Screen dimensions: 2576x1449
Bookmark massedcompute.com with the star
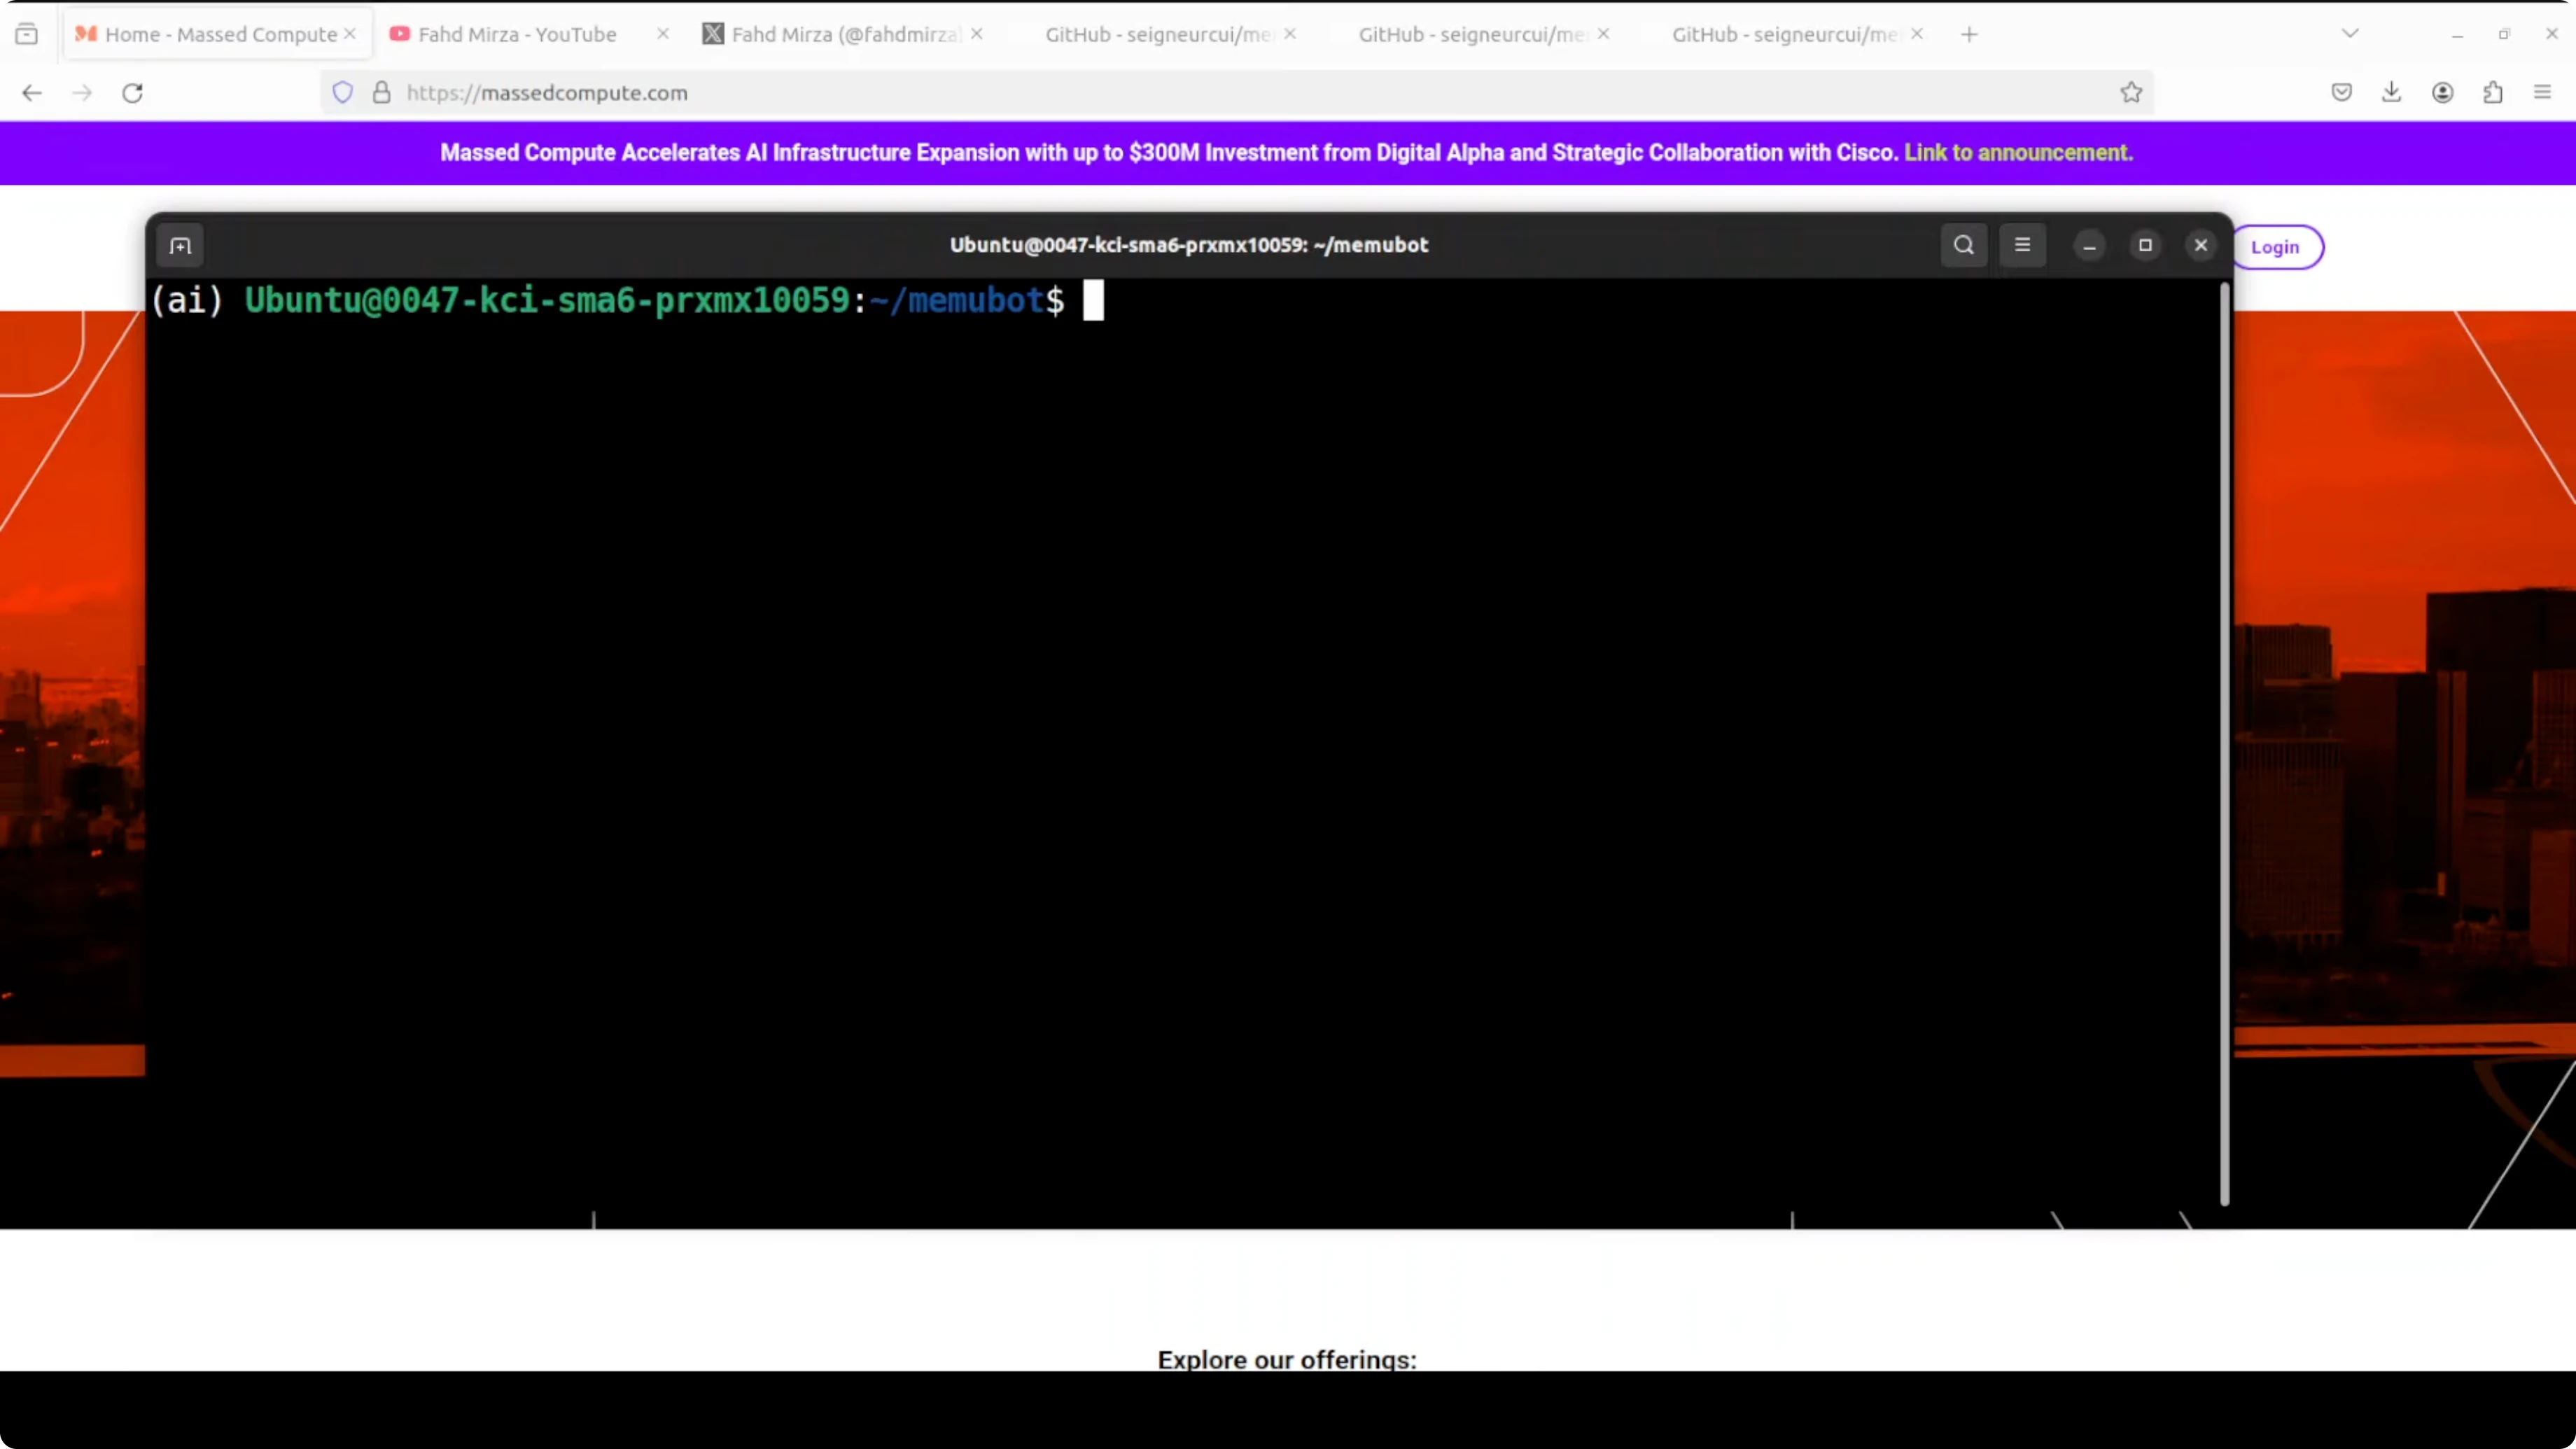[x=2131, y=92]
